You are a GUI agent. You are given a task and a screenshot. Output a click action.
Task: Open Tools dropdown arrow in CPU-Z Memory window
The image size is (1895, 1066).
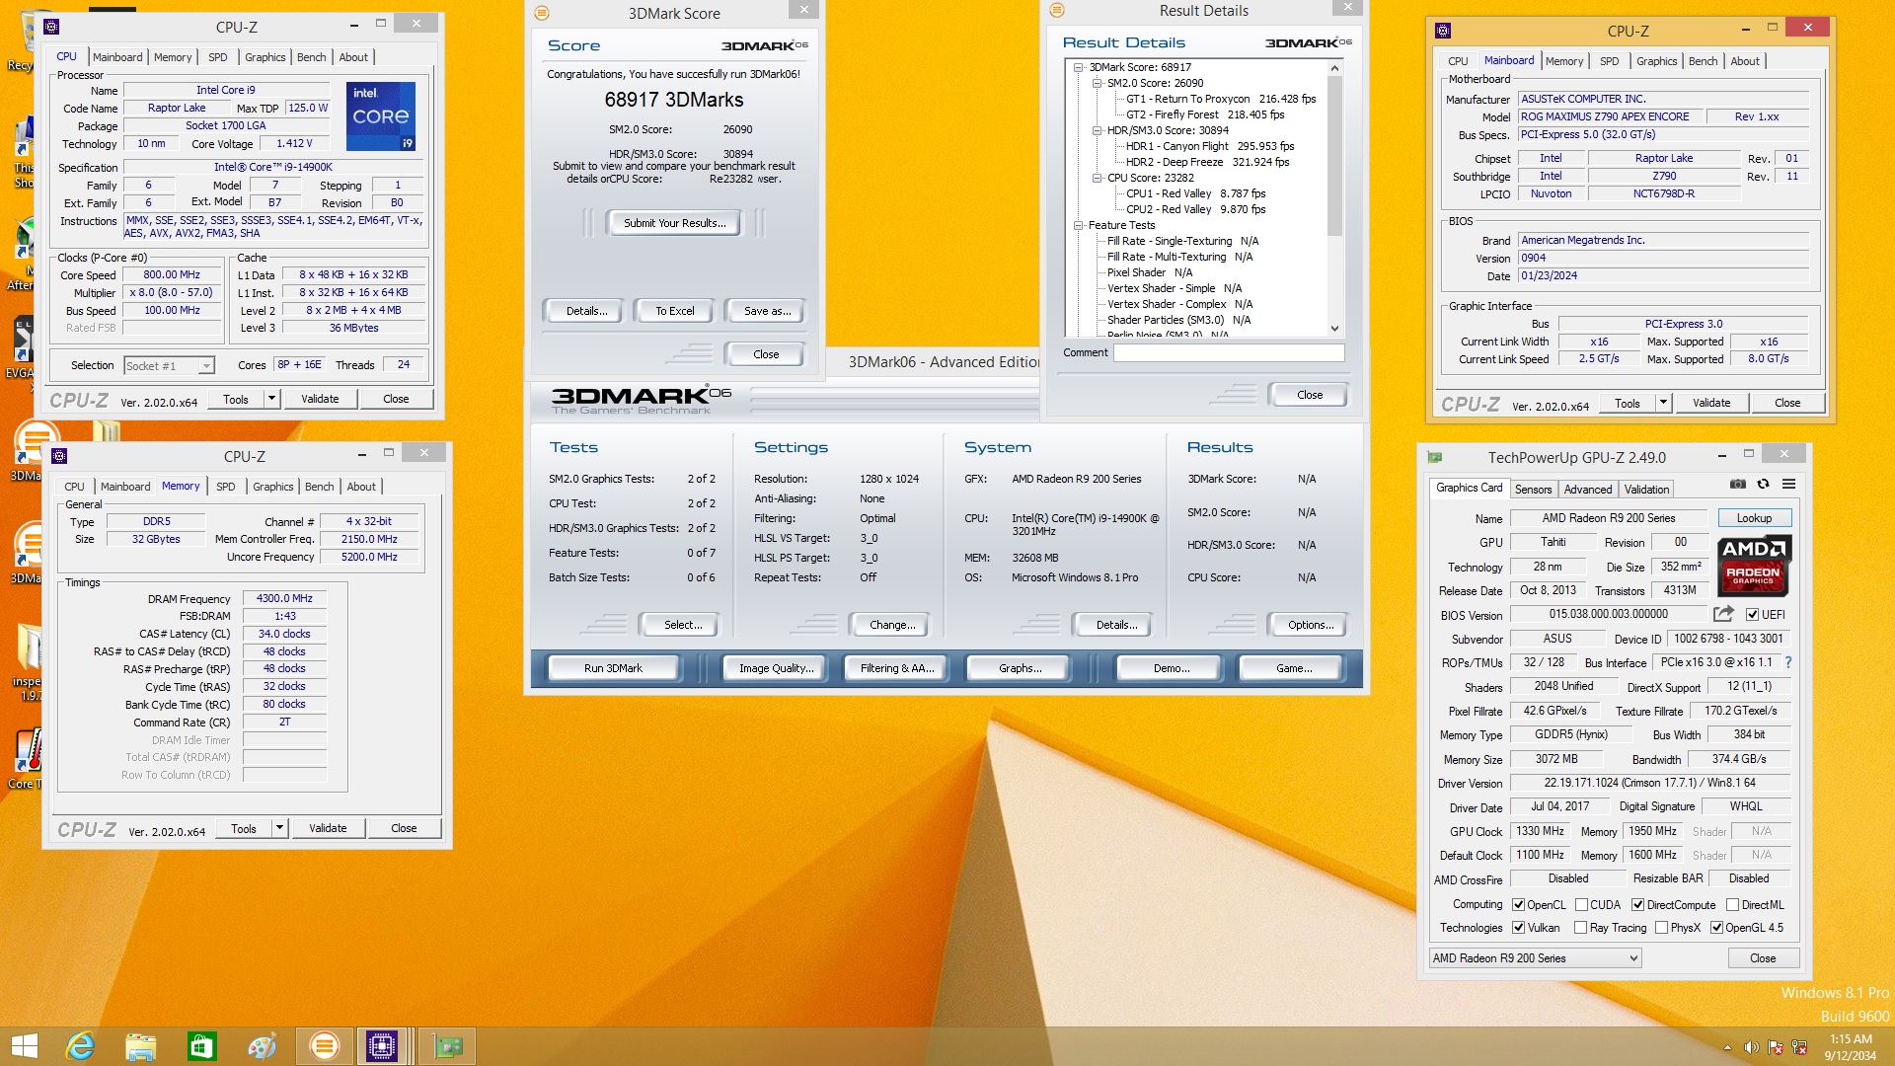click(279, 828)
